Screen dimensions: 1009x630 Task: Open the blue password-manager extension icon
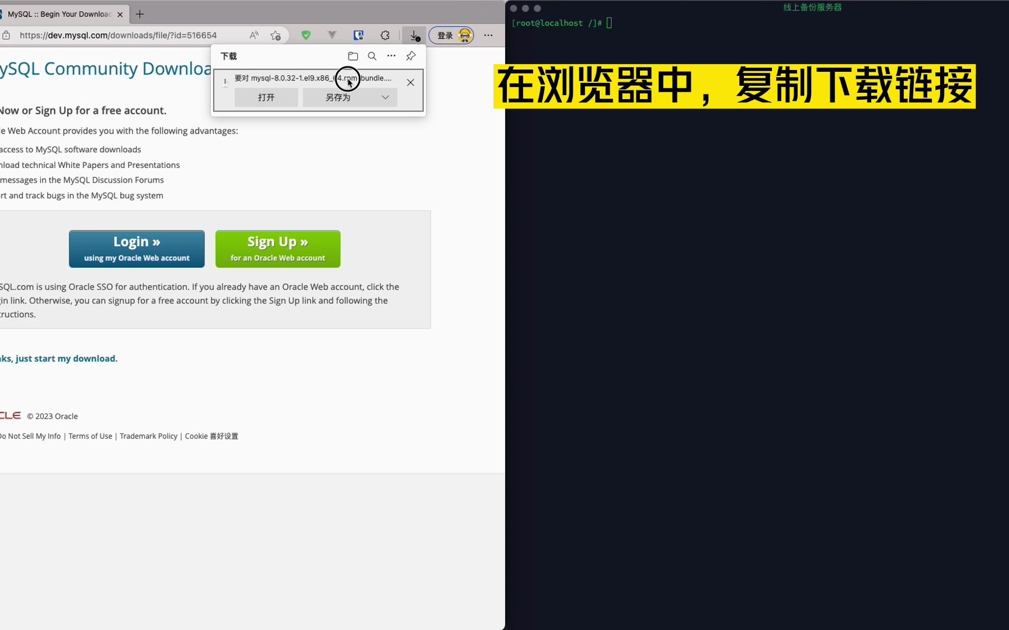point(358,35)
